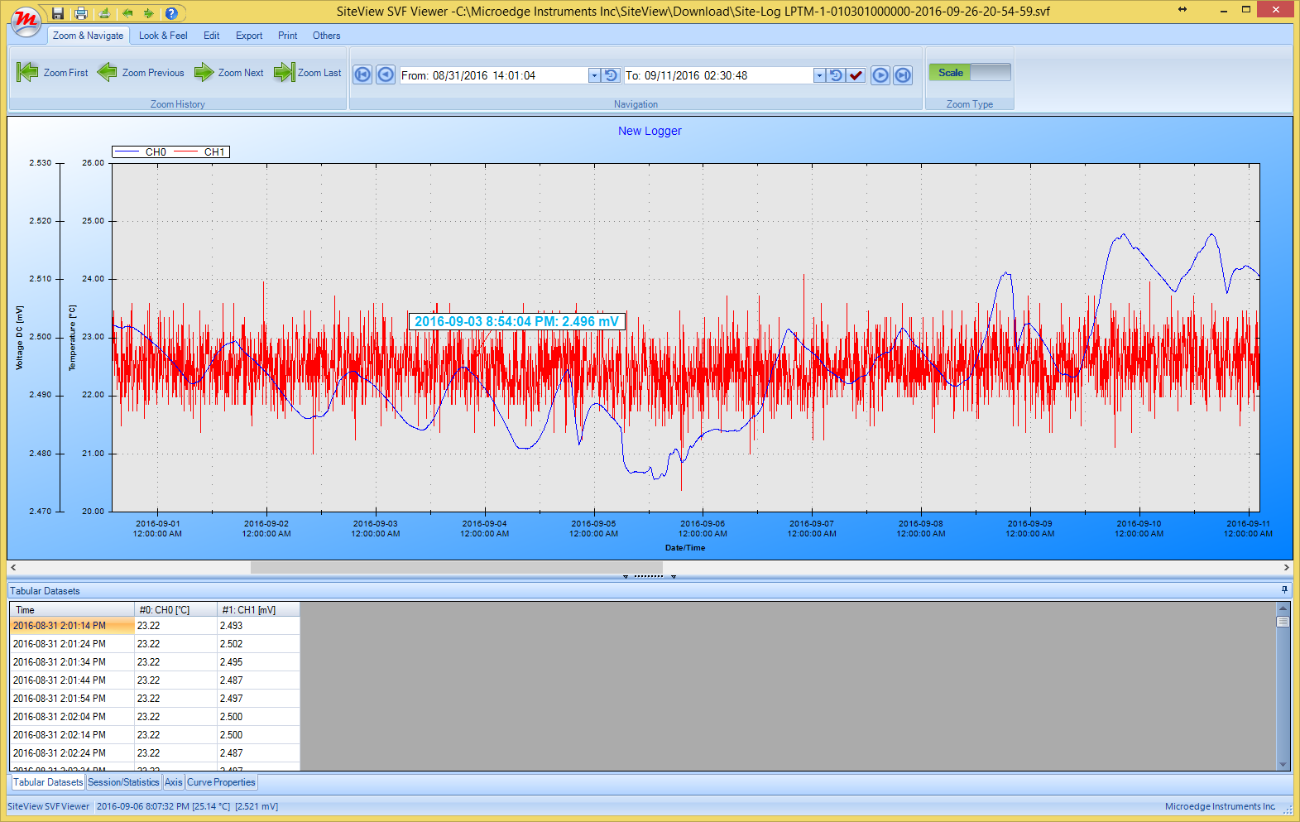The height and width of the screenshot is (822, 1300).
Task: Open the To date dropdown arrow
Action: tap(819, 75)
